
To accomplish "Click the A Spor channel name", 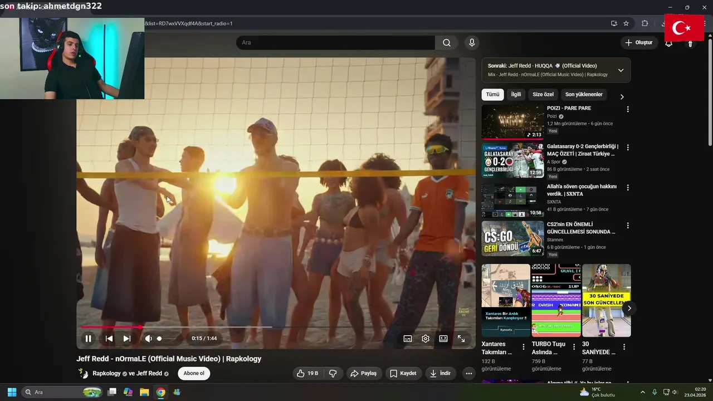I will point(553,162).
